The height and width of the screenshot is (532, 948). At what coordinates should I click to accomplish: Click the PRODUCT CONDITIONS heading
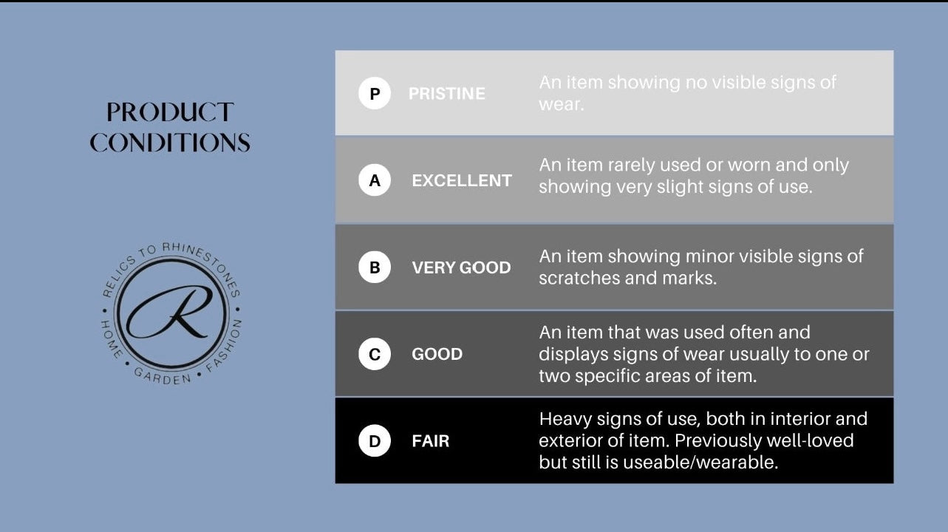(170, 127)
